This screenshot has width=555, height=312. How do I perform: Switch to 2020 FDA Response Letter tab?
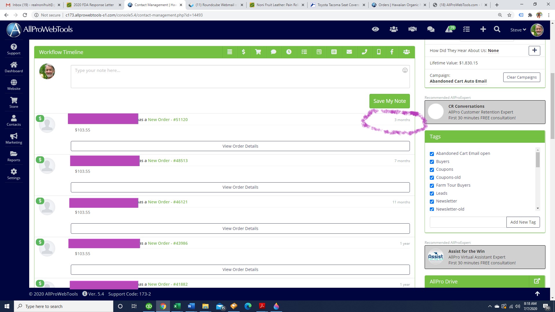[x=94, y=5]
